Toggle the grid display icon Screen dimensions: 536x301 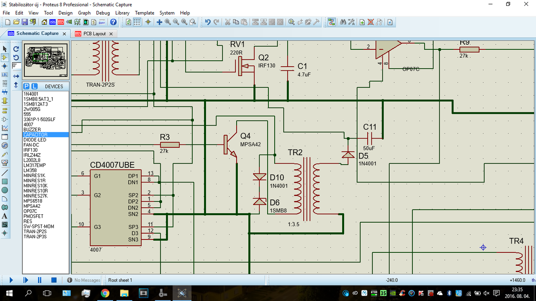pos(137,22)
